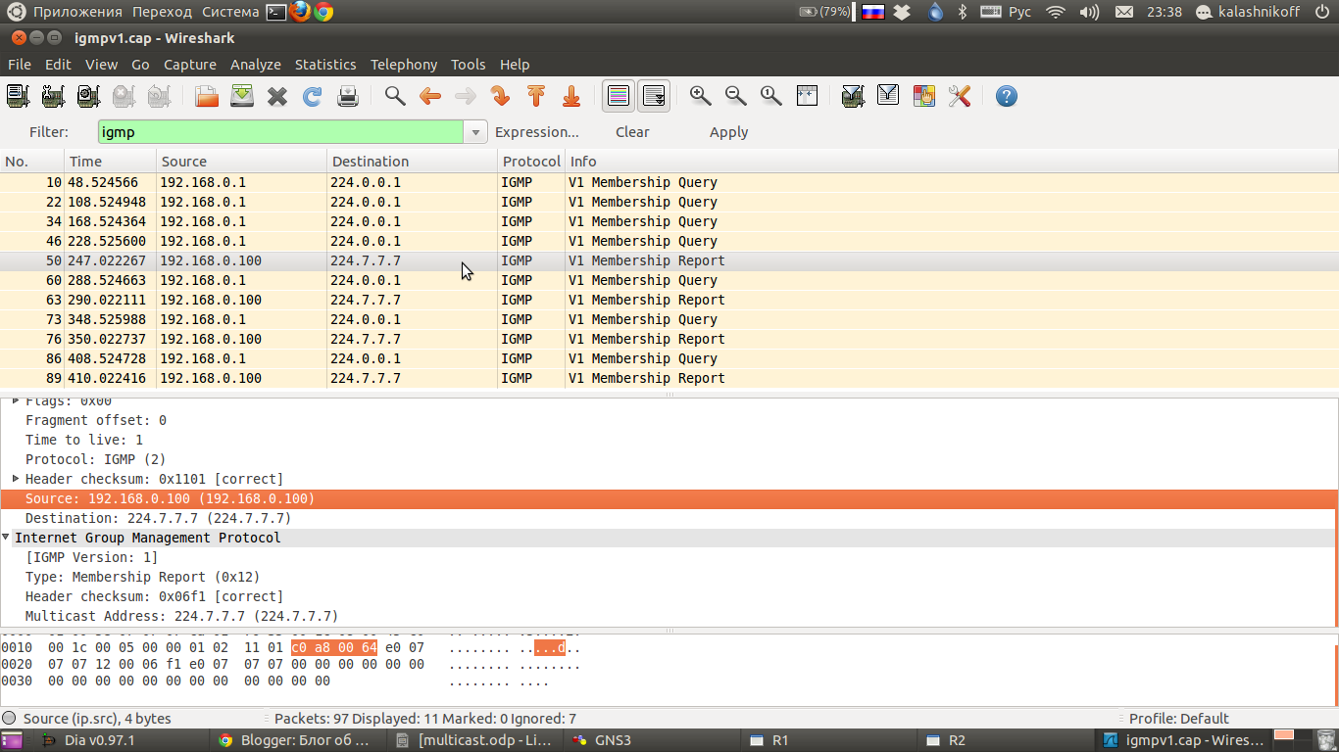This screenshot has height=752, width=1339.
Task: Click the igmp filter input field
Action: coord(279,132)
